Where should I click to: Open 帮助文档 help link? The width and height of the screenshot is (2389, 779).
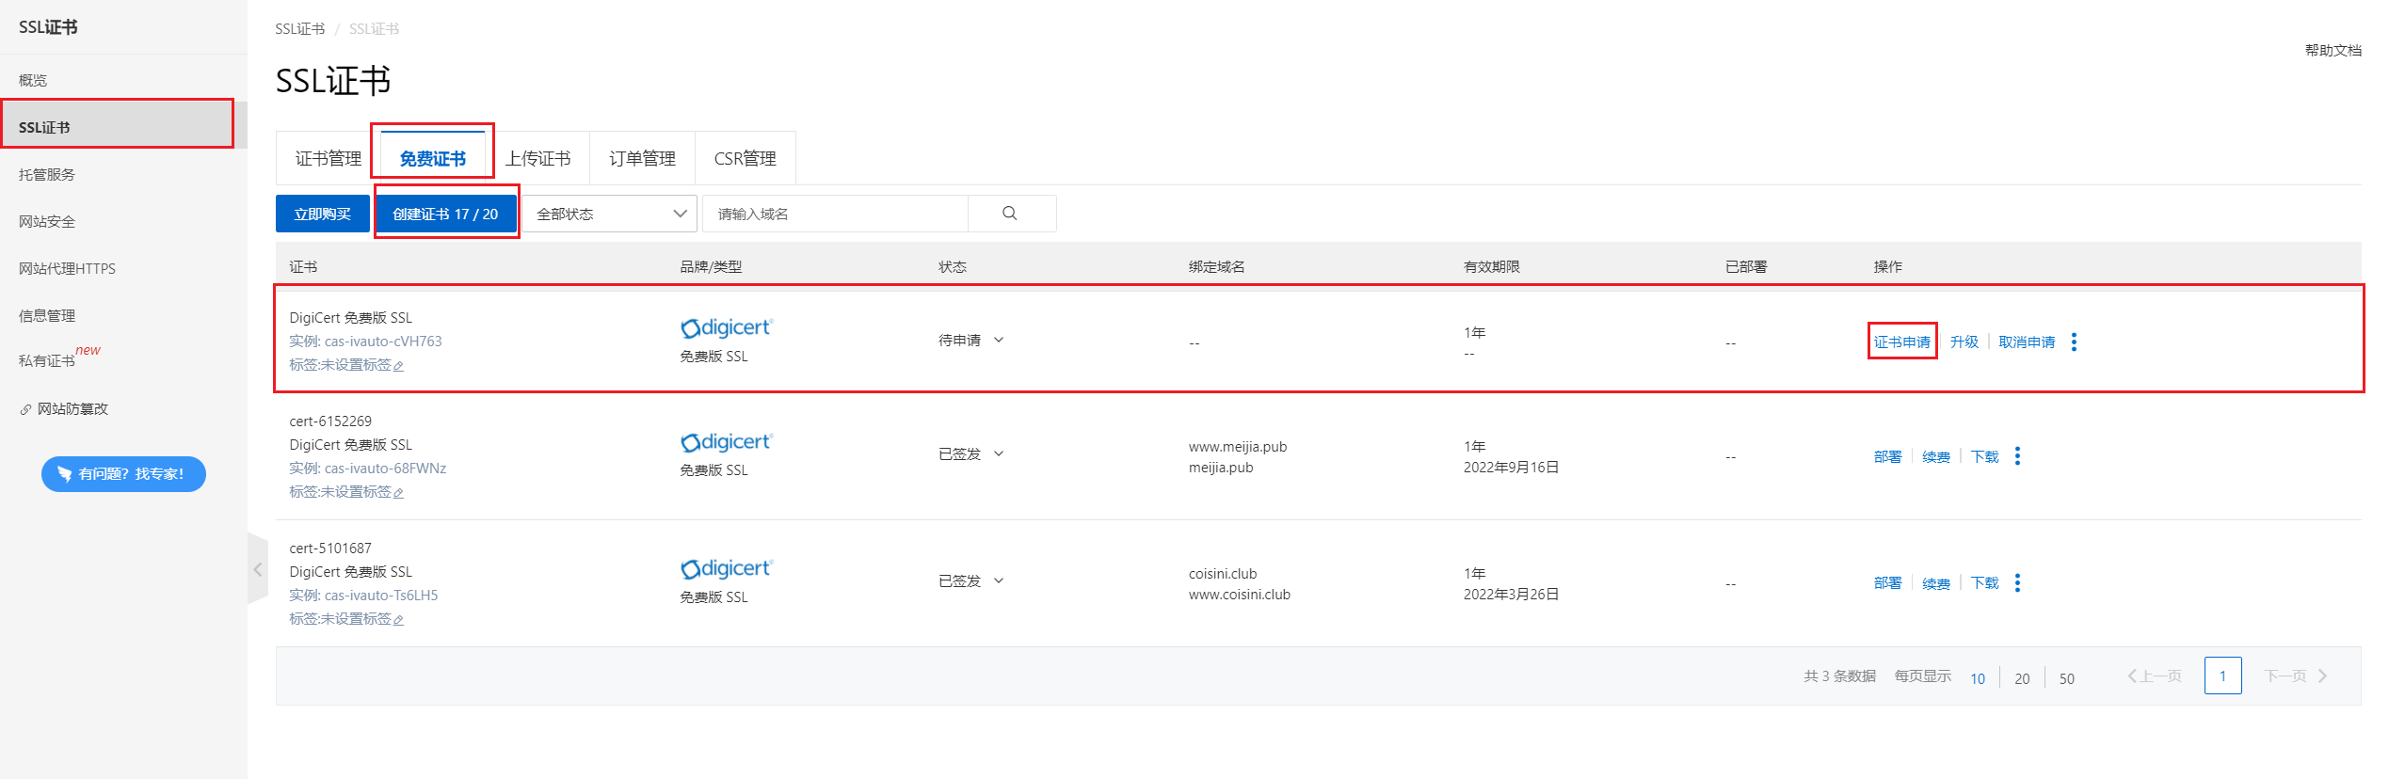coord(2333,51)
